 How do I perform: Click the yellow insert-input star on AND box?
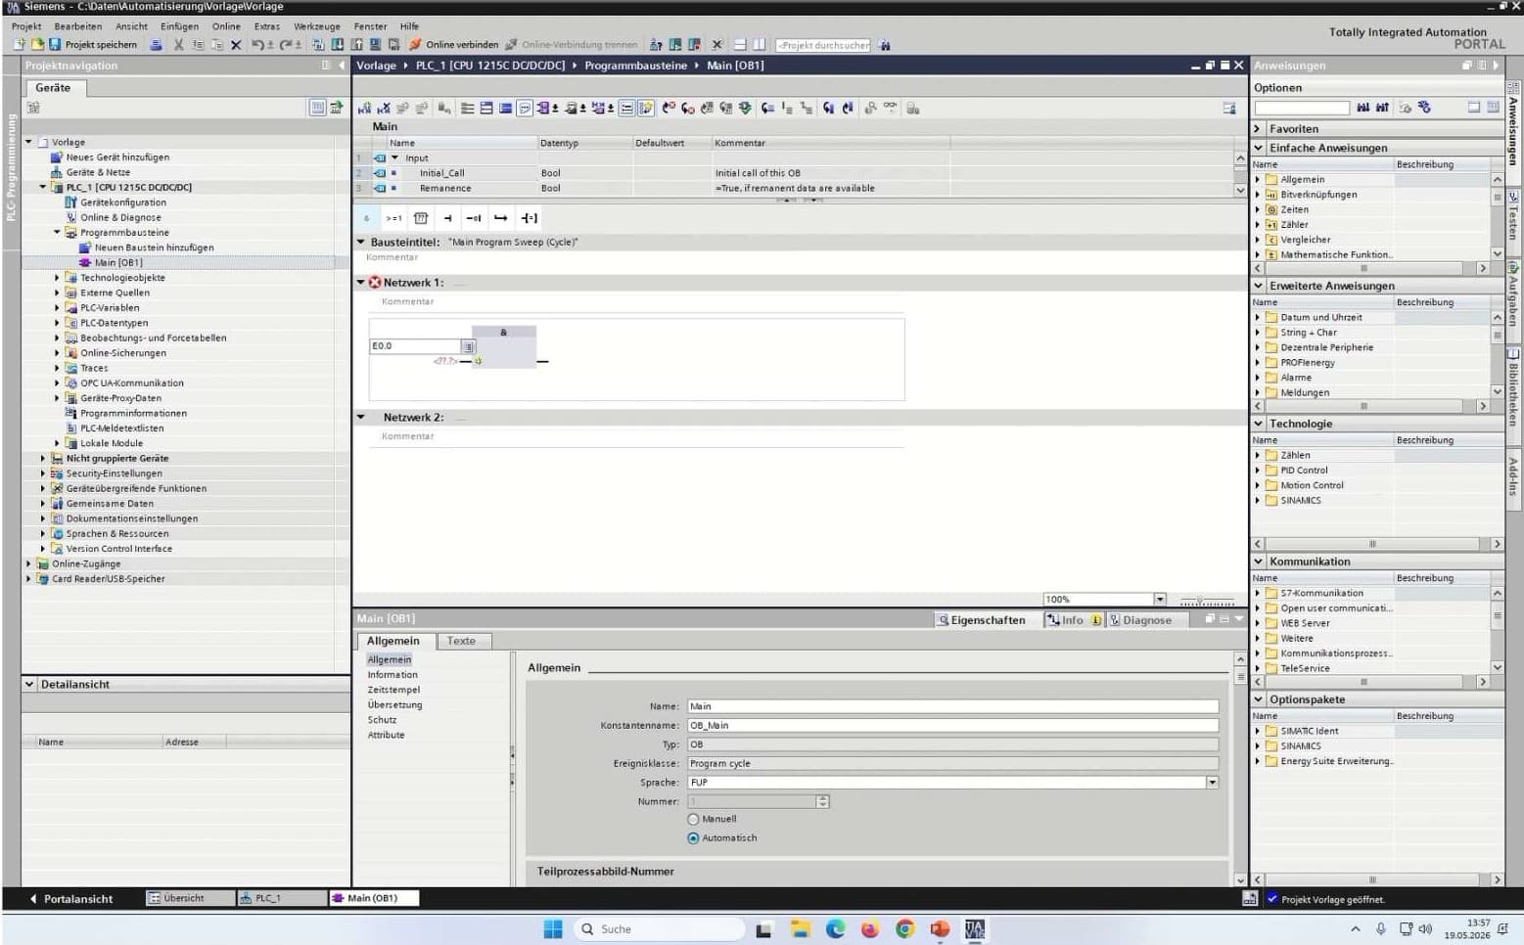pyautogui.click(x=478, y=361)
